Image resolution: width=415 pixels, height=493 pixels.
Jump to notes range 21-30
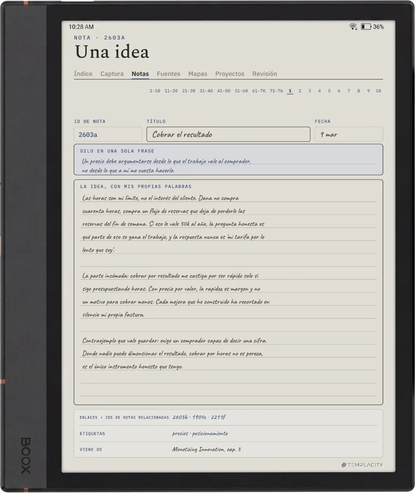coord(189,91)
